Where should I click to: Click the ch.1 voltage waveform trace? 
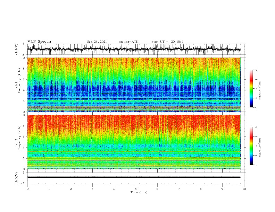[x=134, y=49]
